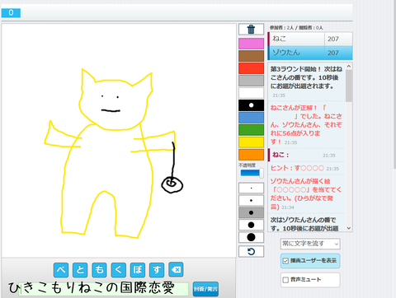Pick the orange color swatch
Image resolution: width=396 pixels, height=298 pixels.
[x=251, y=155]
